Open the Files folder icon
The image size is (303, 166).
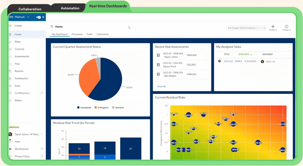pos(10,64)
